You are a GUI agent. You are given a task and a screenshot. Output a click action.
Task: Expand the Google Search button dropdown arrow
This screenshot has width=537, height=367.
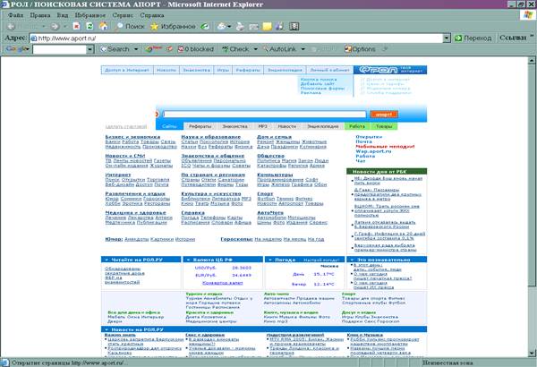(136, 49)
